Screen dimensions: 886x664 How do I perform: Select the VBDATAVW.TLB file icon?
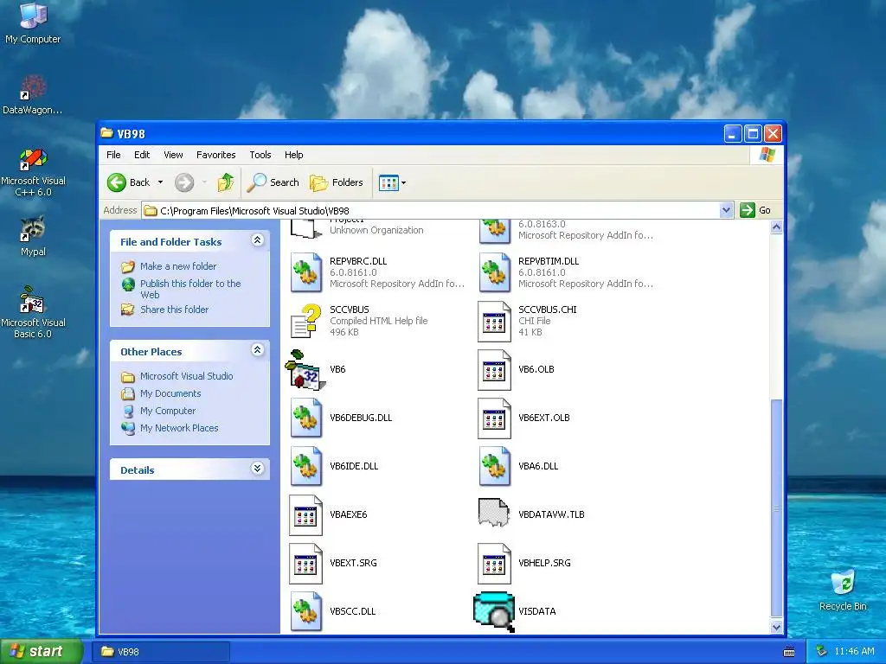tap(494, 513)
